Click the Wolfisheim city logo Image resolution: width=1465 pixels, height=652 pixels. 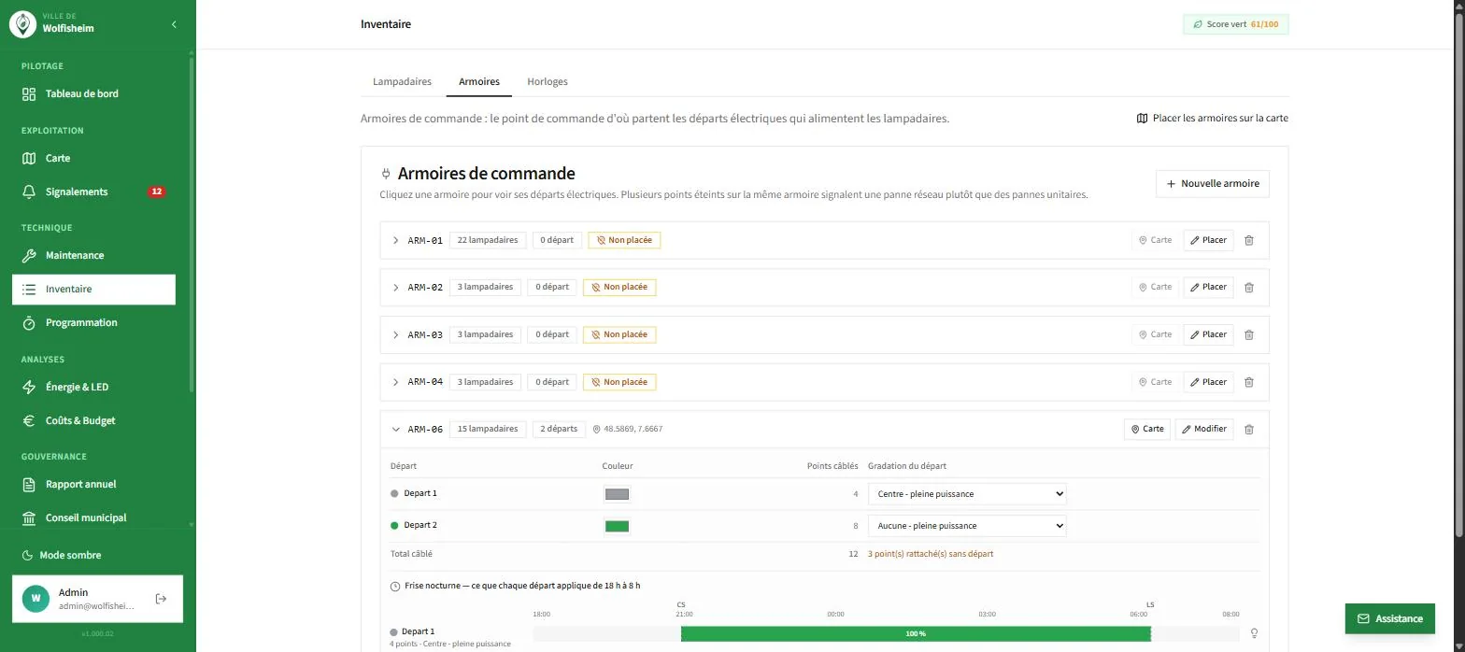[22, 24]
